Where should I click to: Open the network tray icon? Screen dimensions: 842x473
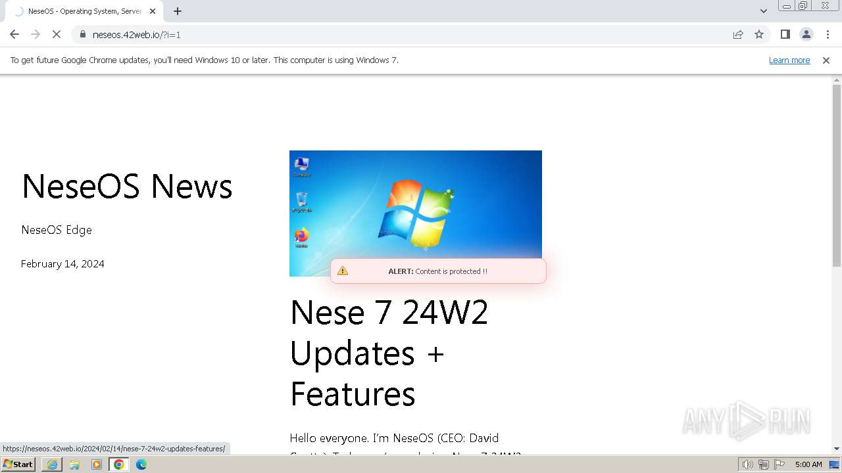(x=764, y=464)
